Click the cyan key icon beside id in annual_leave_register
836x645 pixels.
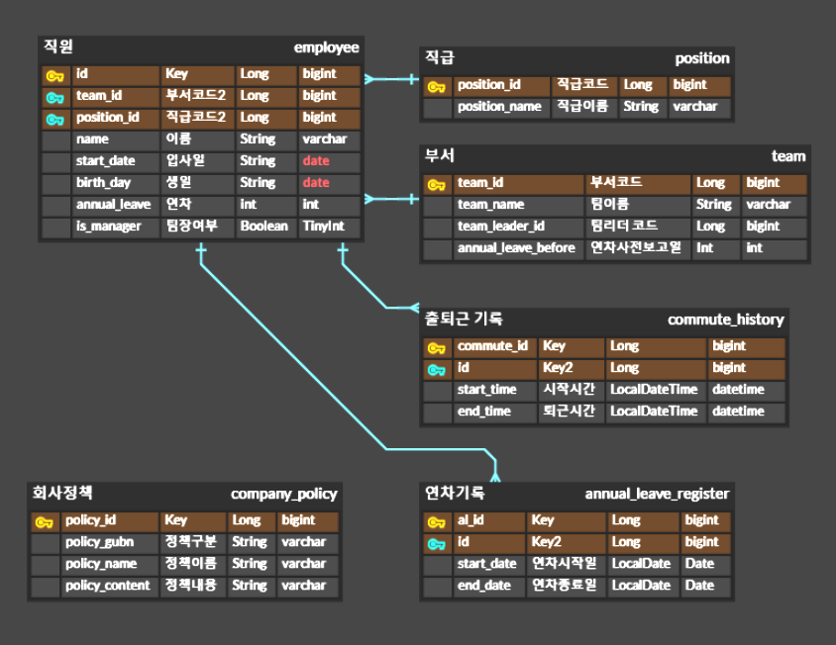437,544
